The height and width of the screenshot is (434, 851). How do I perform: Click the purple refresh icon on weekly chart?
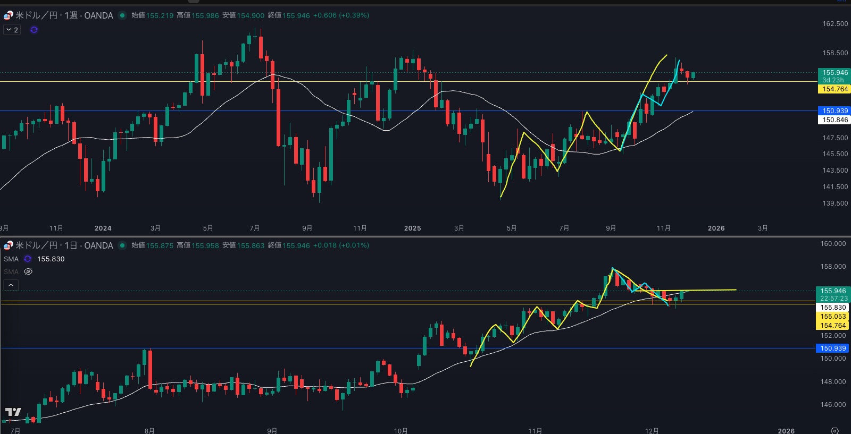pyautogui.click(x=34, y=30)
